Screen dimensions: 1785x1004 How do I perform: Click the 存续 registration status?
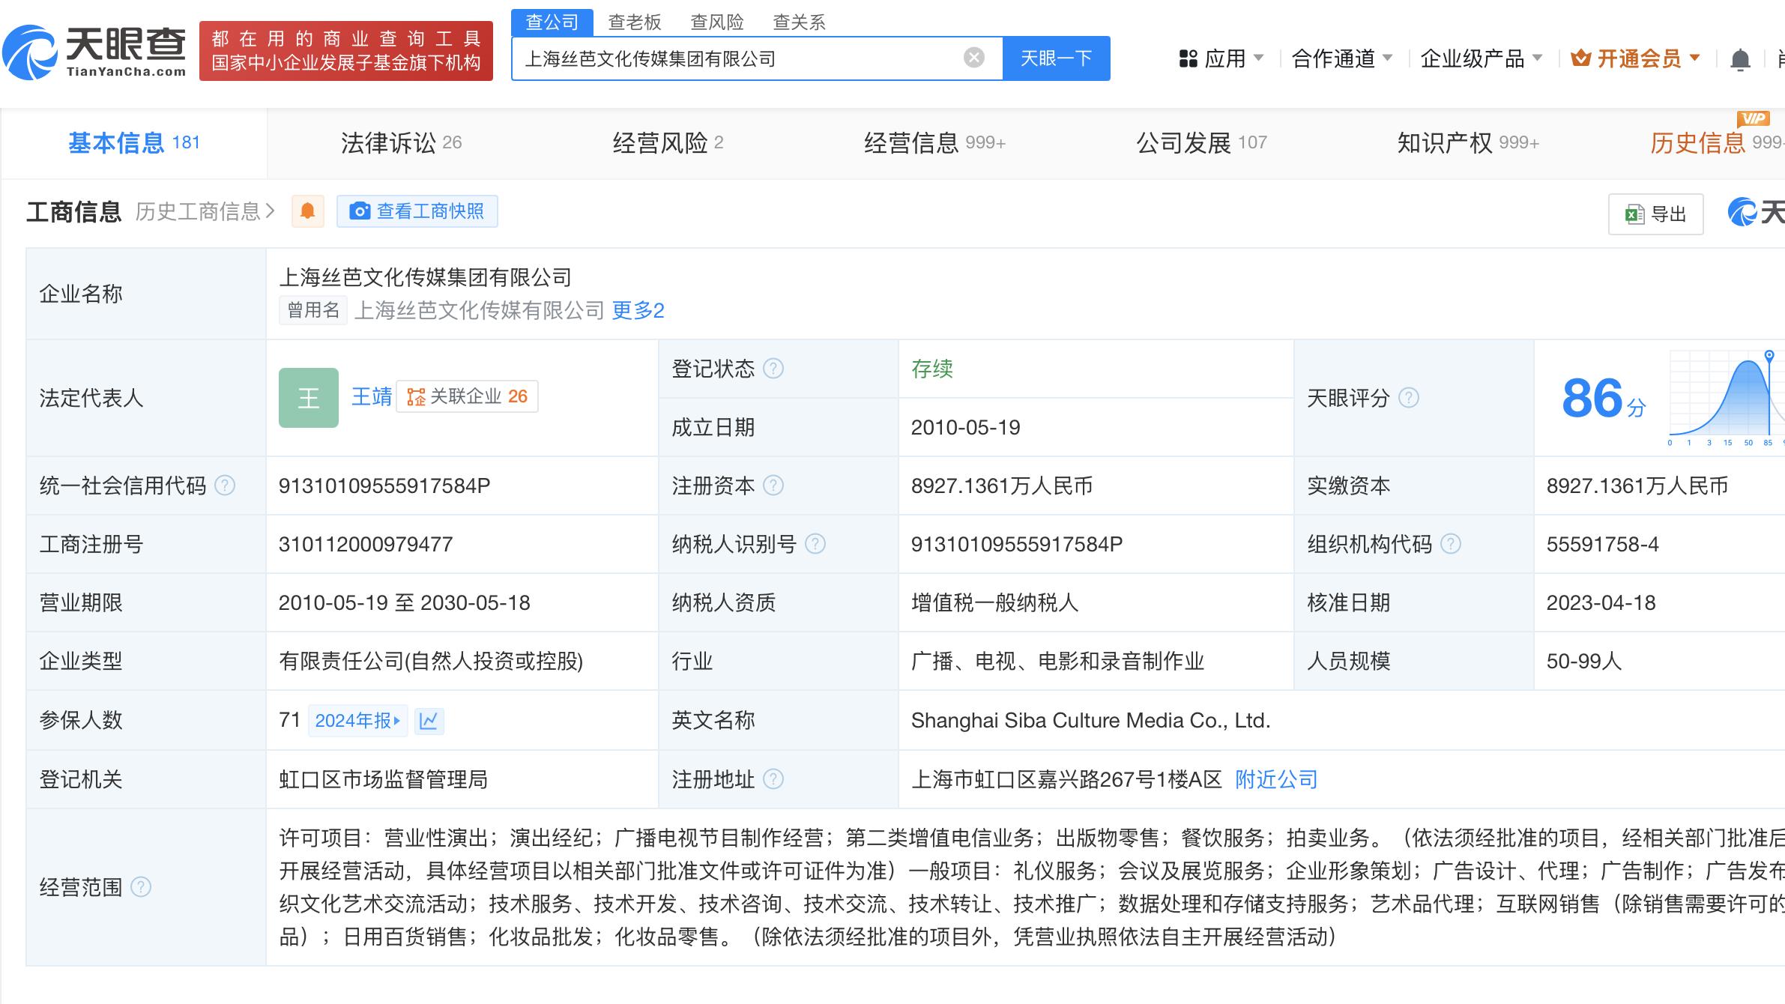pos(931,369)
